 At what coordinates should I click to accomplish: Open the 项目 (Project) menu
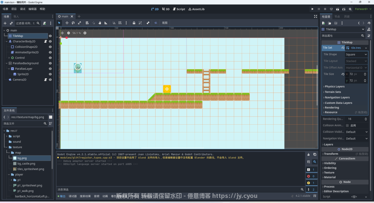tap(14, 9)
